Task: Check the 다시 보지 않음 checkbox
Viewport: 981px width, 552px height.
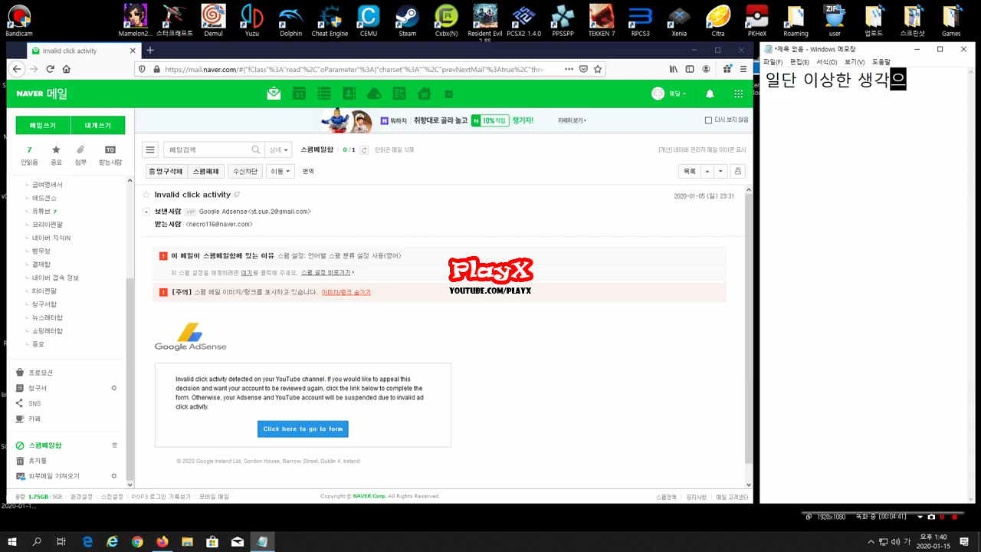Action: (x=708, y=120)
